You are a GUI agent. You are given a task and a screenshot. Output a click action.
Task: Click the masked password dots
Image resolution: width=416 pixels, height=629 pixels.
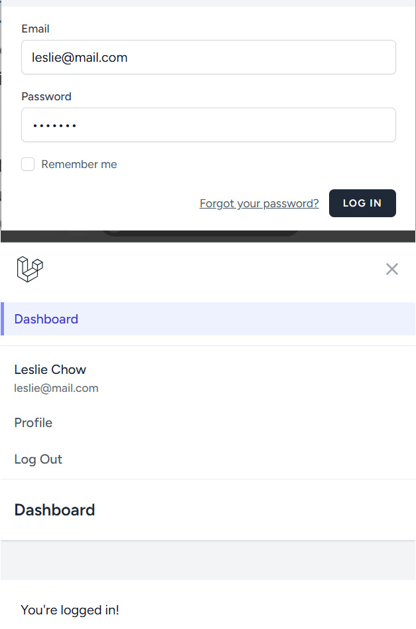[x=54, y=126]
